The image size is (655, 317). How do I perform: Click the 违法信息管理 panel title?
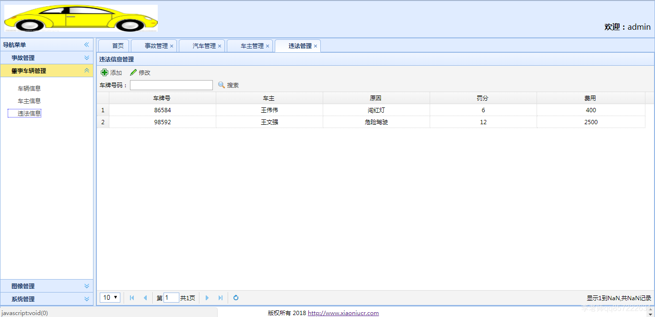point(117,59)
